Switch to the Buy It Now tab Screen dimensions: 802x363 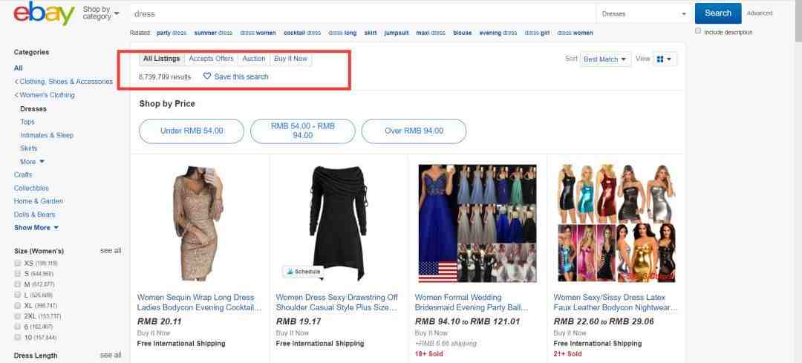pyautogui.click(x=290, y=59)
